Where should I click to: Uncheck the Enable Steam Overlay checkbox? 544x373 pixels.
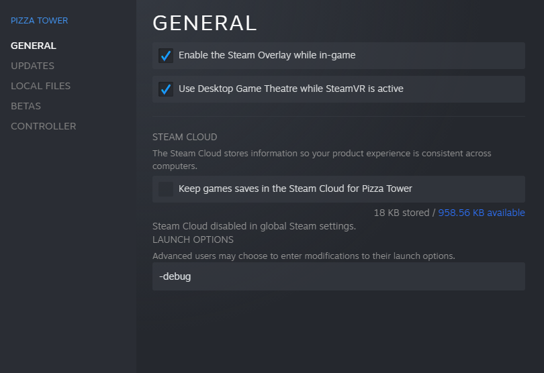[166, 56]
